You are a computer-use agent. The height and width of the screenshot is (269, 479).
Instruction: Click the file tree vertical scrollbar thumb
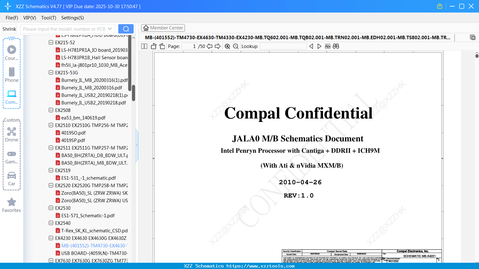pos(133,93)
